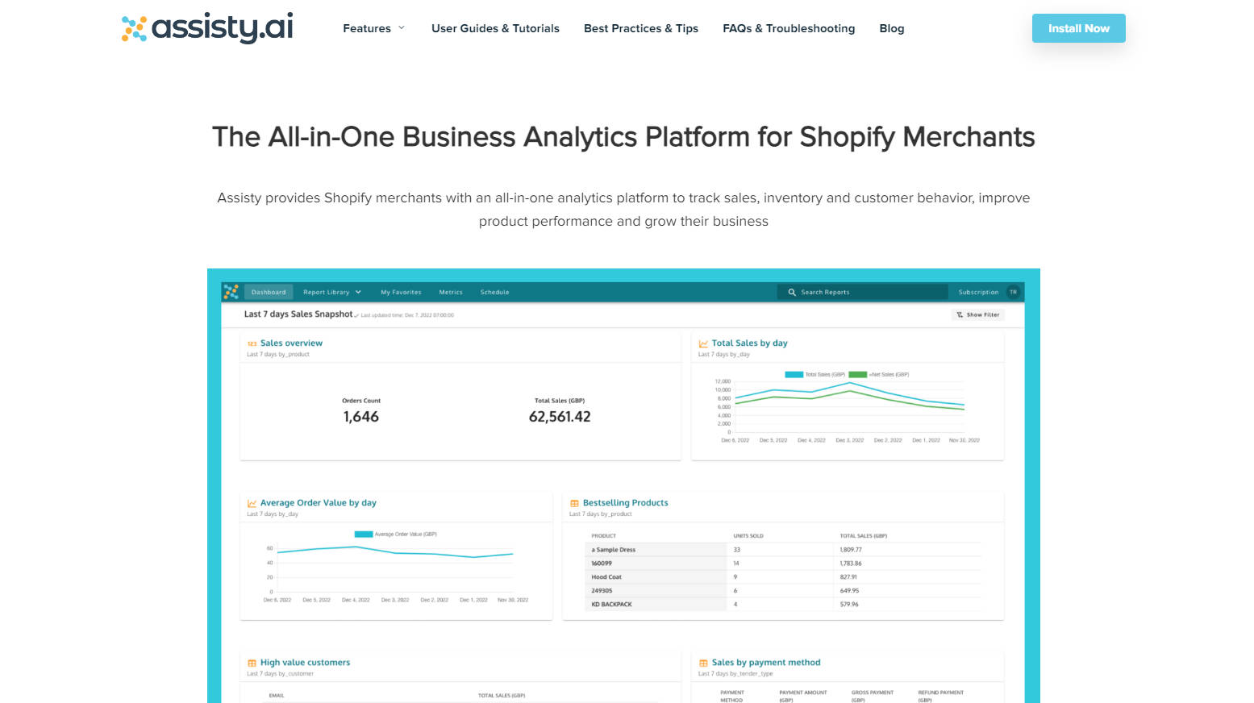The image size is (1254, 703).
Task: Click the High value customers table icon
Action: pos(252,663)
